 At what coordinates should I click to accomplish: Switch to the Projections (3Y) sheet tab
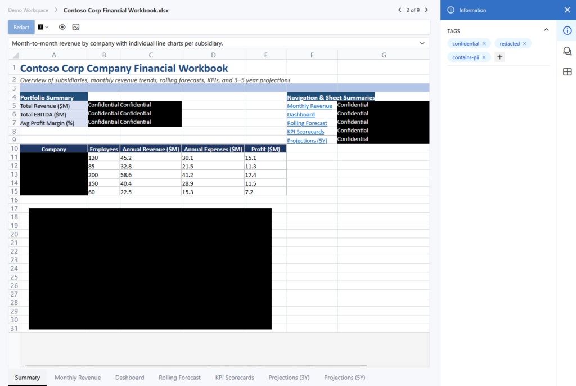point(289,378)
